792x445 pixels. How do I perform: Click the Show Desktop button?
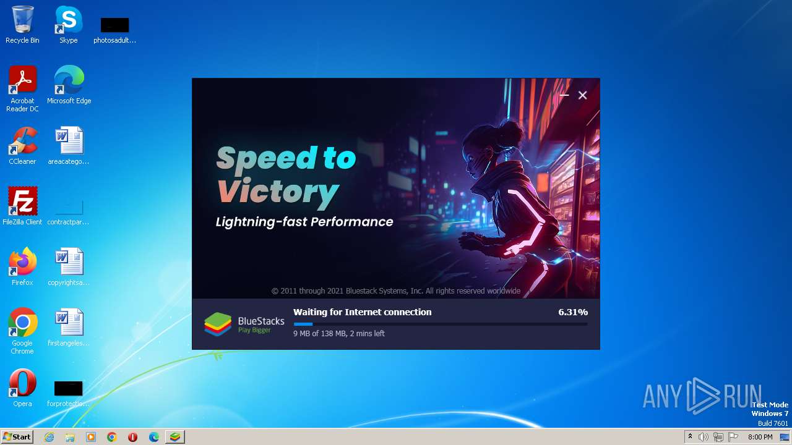pyautogui.click(x=785, y=437)
